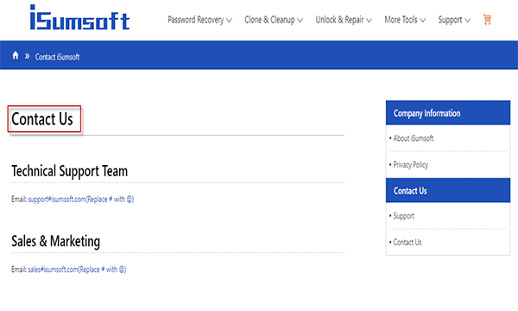Open About iSumsoft in sidebar
This screenshot has width=518, height=311.
click(x=414, y=138)
